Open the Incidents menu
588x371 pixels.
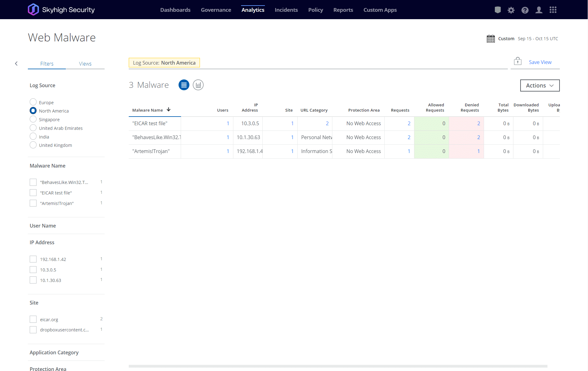pyautogui.click(x=286, y=10)
